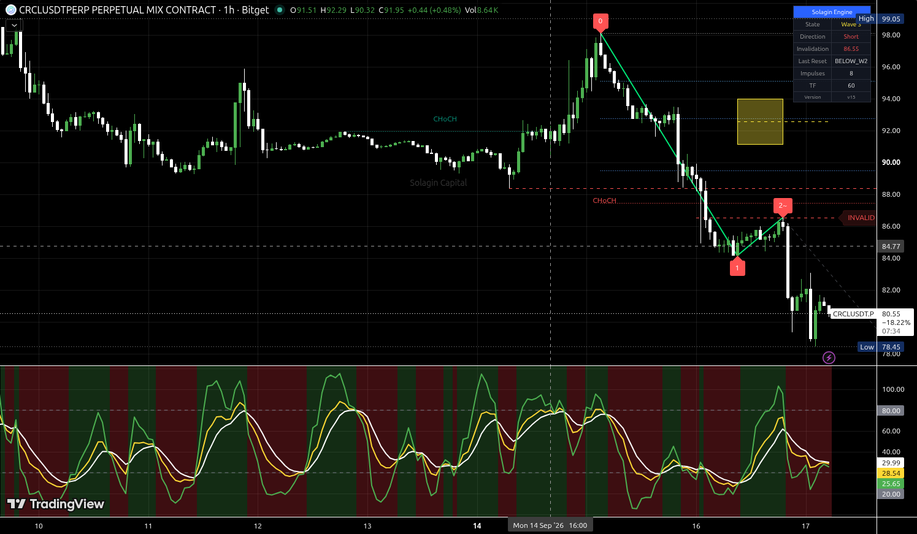
Task: Click the red CHoCH label
Action: tap(604, 201)
